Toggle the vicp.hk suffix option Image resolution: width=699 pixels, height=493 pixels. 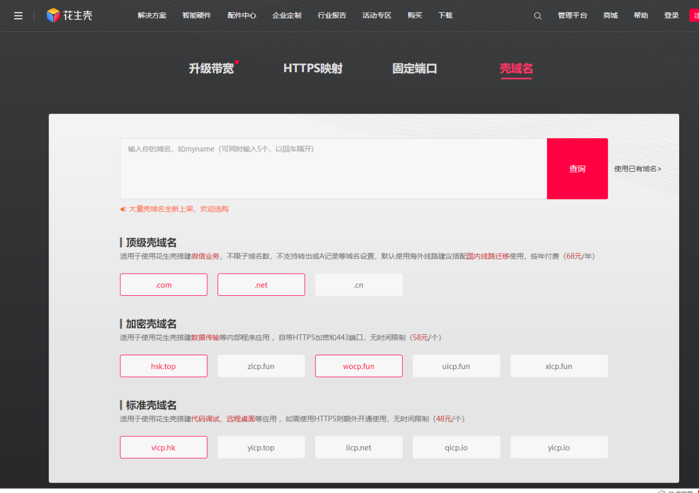click(x=164, y=448)
